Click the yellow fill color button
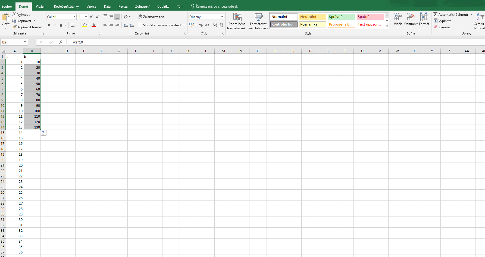The width and height of the screenshot is (485, 257). pyautogui.click(x=85, y=25)
